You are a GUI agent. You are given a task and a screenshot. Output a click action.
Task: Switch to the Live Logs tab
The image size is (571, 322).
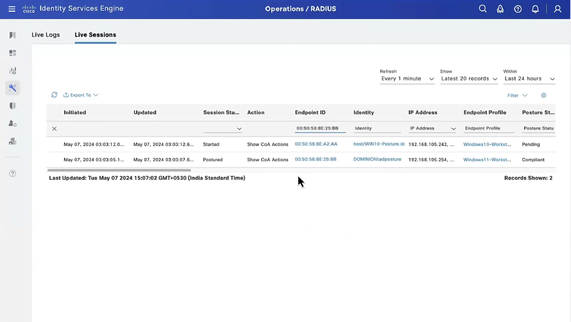46,35
